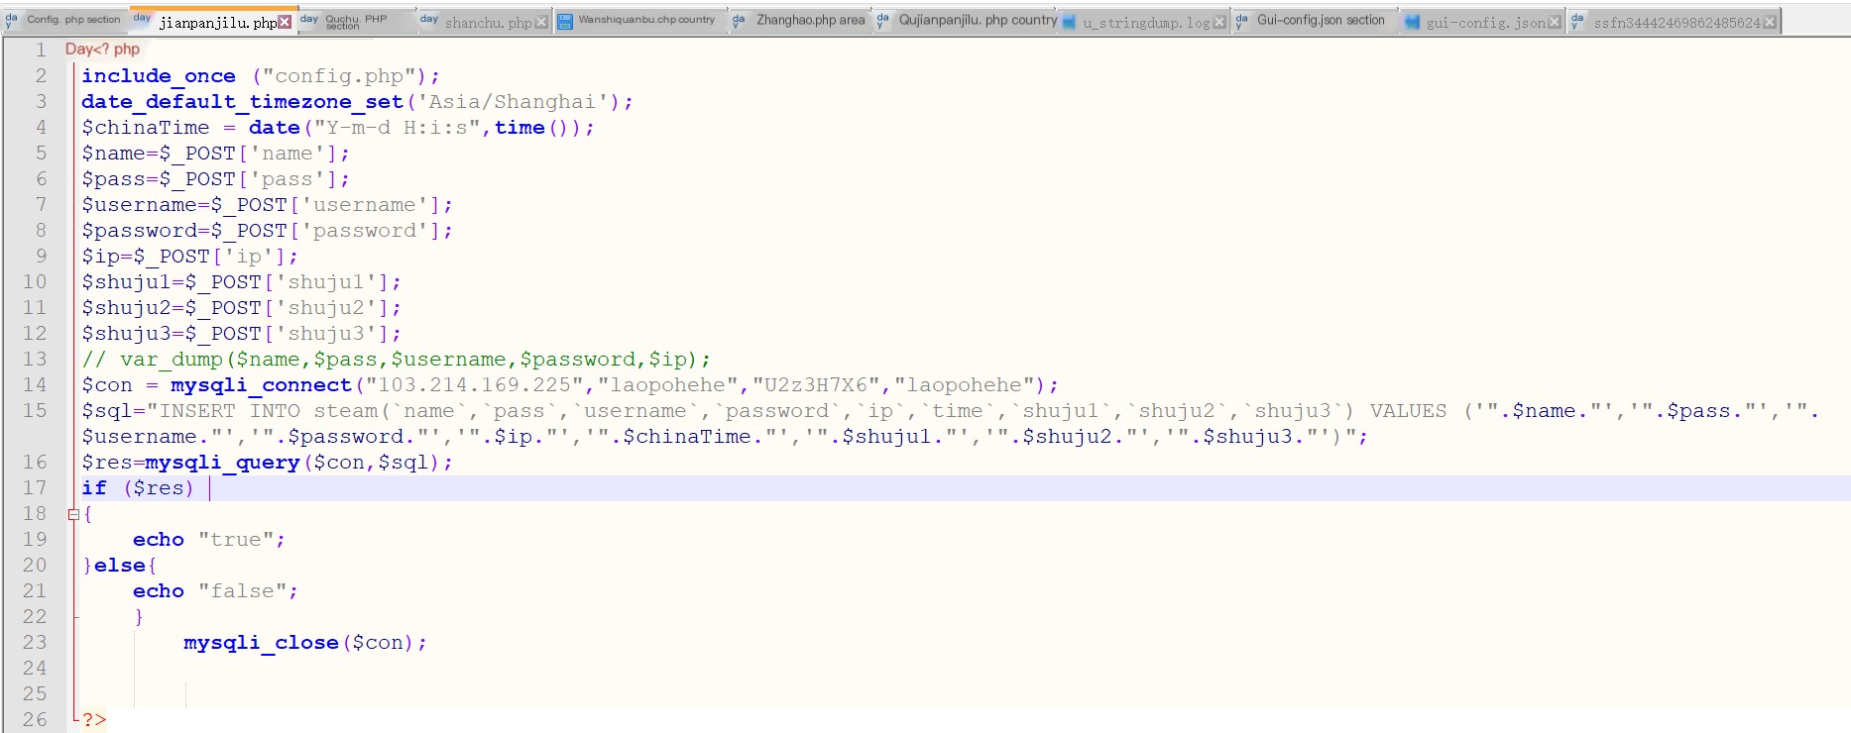This screenshot has height=733, width=1851.
Task: Close the shanchu.php tab
Action: 541,22
